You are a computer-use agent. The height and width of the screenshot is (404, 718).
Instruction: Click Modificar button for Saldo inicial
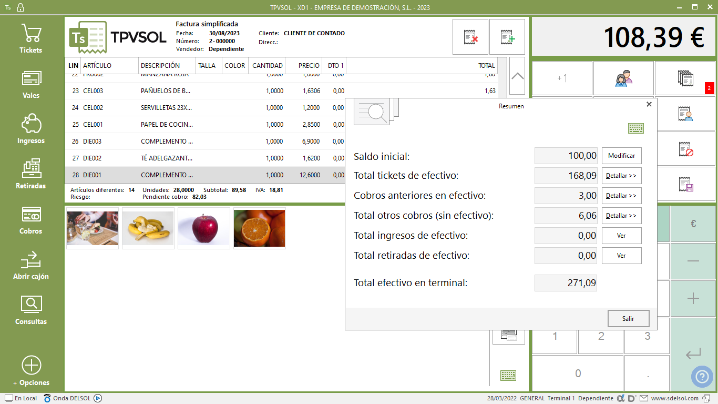pos(621,156)
